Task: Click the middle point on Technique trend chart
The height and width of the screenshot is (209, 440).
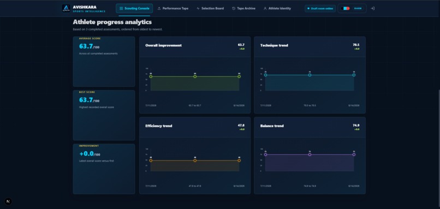Action: [x=310, y=75]
